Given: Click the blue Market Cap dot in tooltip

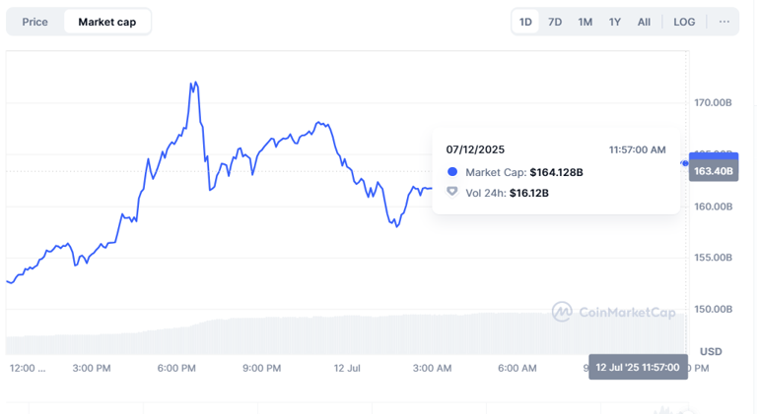Looking at the screenshot, I should [452, 172].
